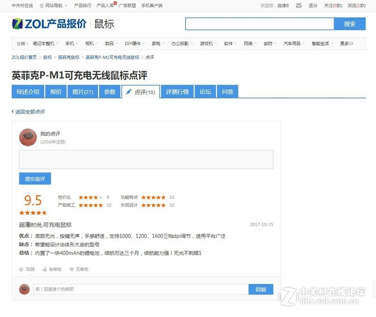This screenshot has width=376, height=317.
Task: Click the review date 2017-10-25
Action: pos(262,225)
